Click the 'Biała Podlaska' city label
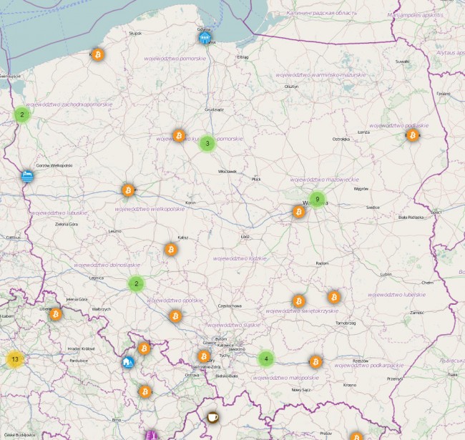 (411, 217)
